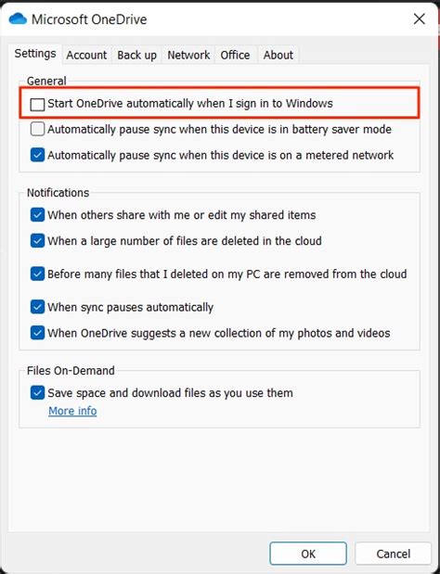440x574 pixels.
Task: Disable notification when others share with me
Action: [x=37, y=215]
